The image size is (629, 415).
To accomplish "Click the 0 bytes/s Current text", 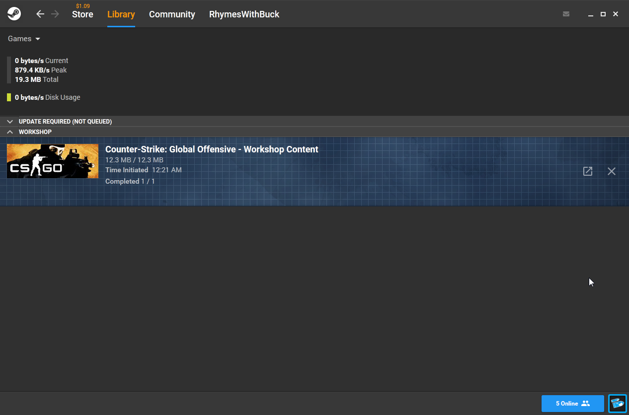I will pos(42,61).
